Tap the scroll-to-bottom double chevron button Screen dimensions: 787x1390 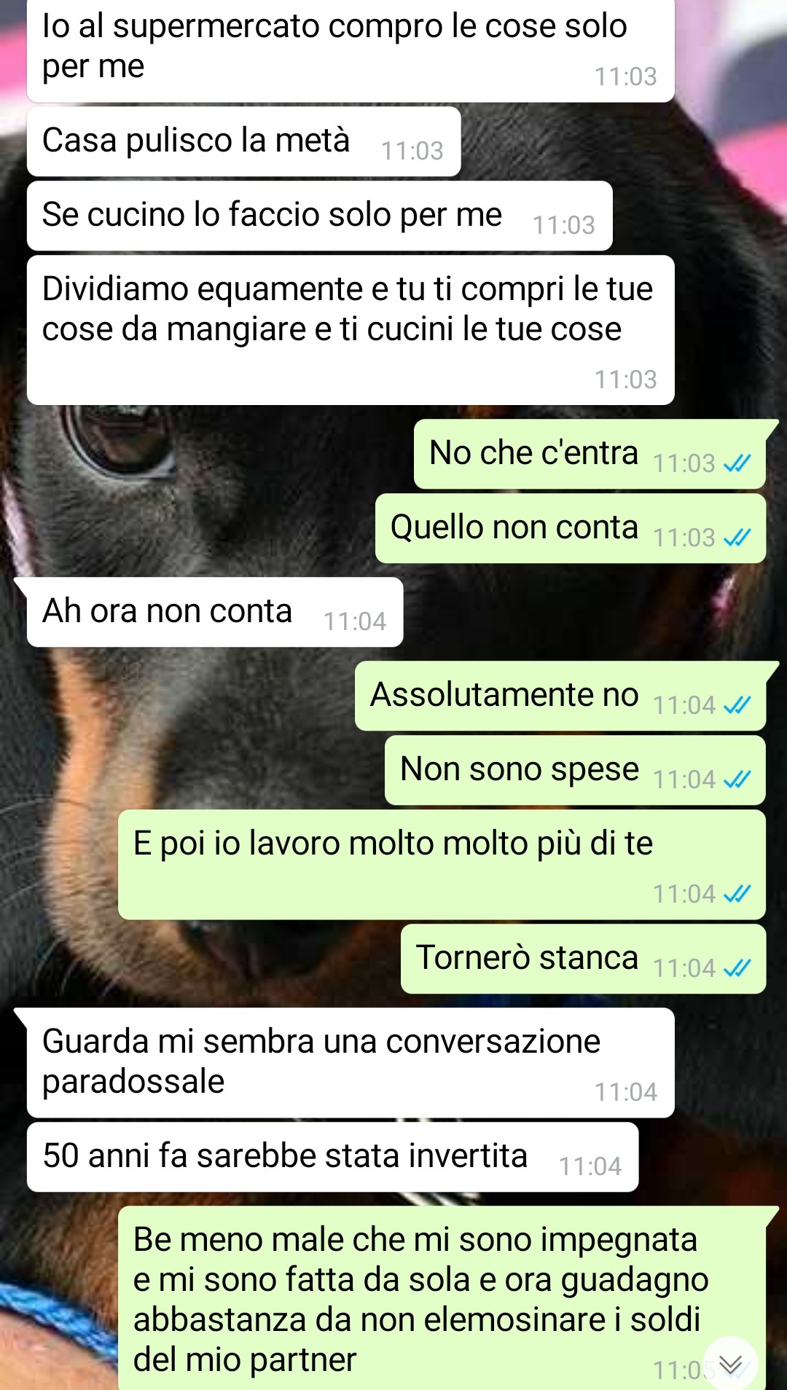point(730,1364)
